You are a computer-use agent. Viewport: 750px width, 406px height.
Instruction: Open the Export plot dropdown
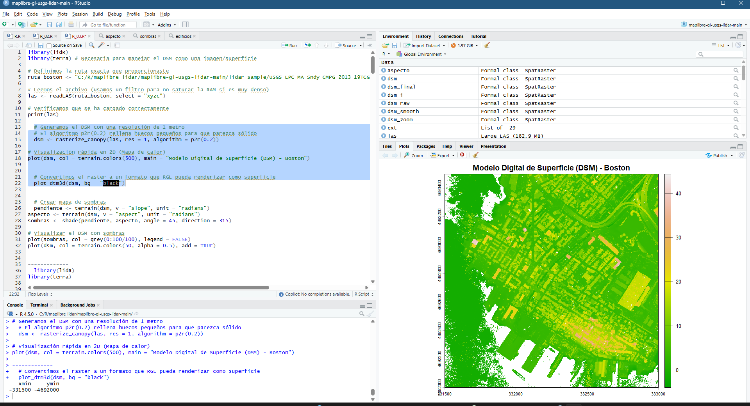pyautogui.click(x=443, y=155)
